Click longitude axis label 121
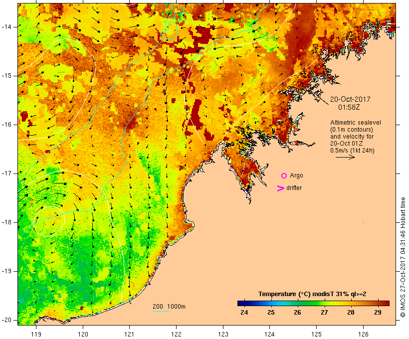The image size is (409, 339). pos(129,334)
